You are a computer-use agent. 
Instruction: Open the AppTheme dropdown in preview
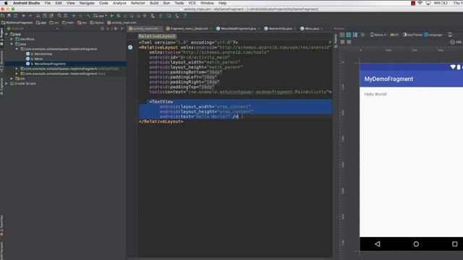click(x=412, y=35)
